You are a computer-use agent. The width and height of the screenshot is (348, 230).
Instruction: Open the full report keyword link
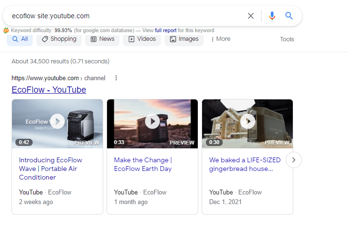pos(166,30)
